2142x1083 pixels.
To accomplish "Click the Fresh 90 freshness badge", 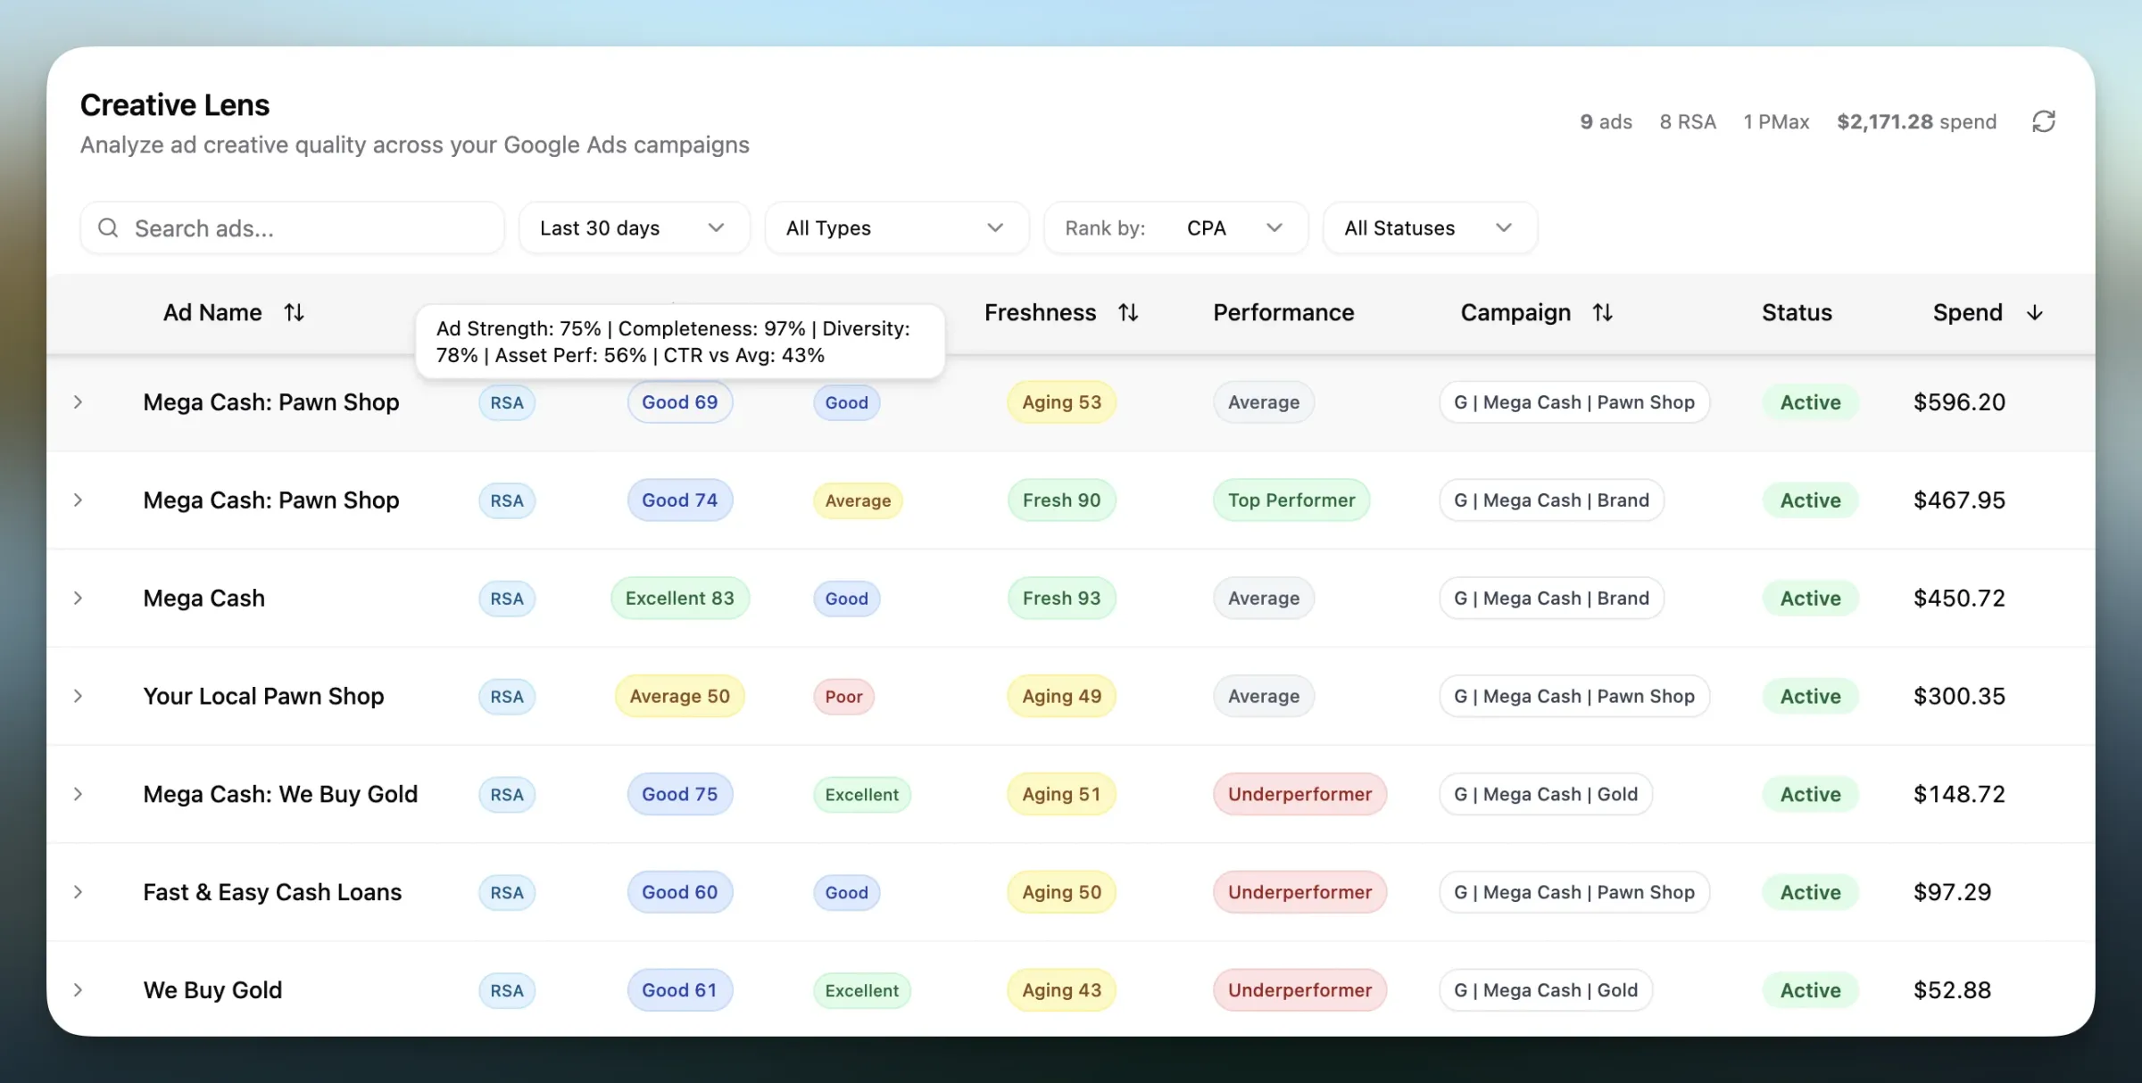I will click(x=1061, y=500).
